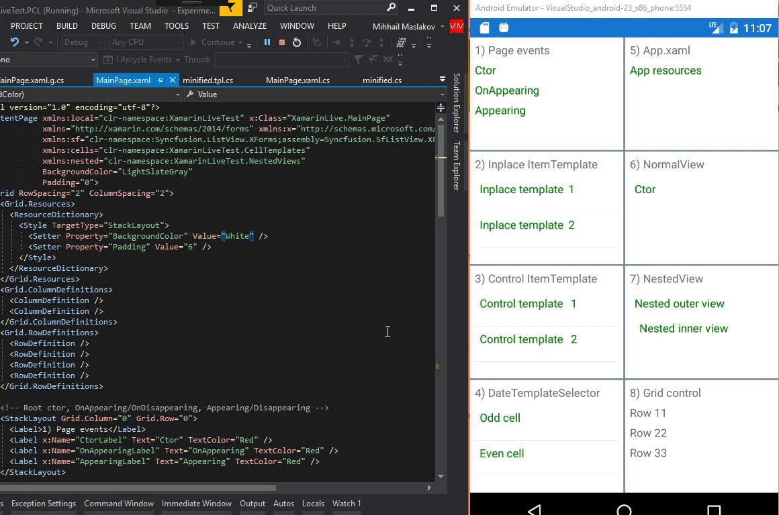Open the TOOLS menu
The image size is (779, 515).
(x=177, y=25)
